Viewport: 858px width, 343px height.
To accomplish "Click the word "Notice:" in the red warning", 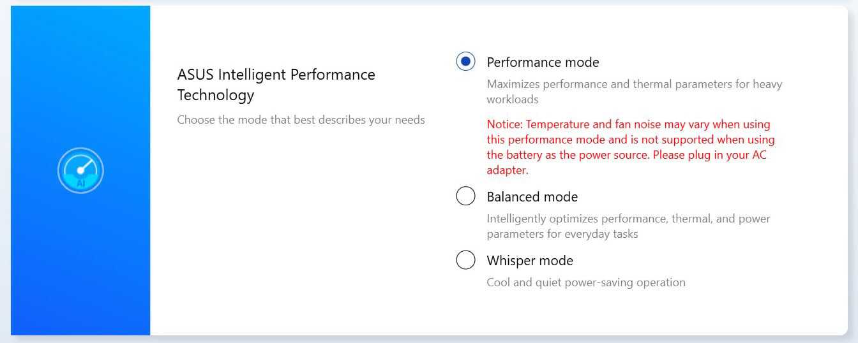I will (504, 124).
